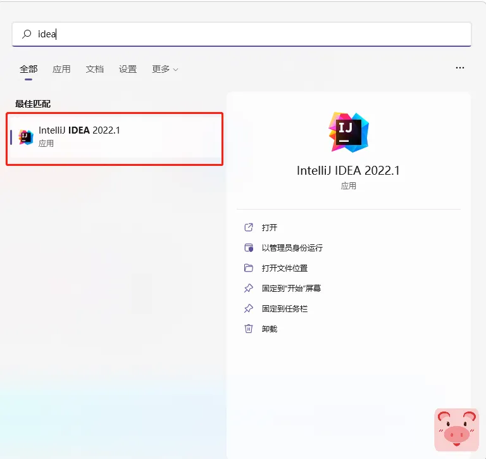Open the IntelliJ IDEA 2022.1 best match result

[115, 139]
